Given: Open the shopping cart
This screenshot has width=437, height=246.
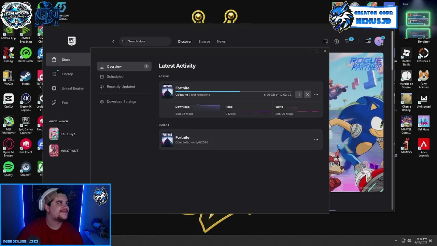Looking at the screenshot, I should click(348, 41).
